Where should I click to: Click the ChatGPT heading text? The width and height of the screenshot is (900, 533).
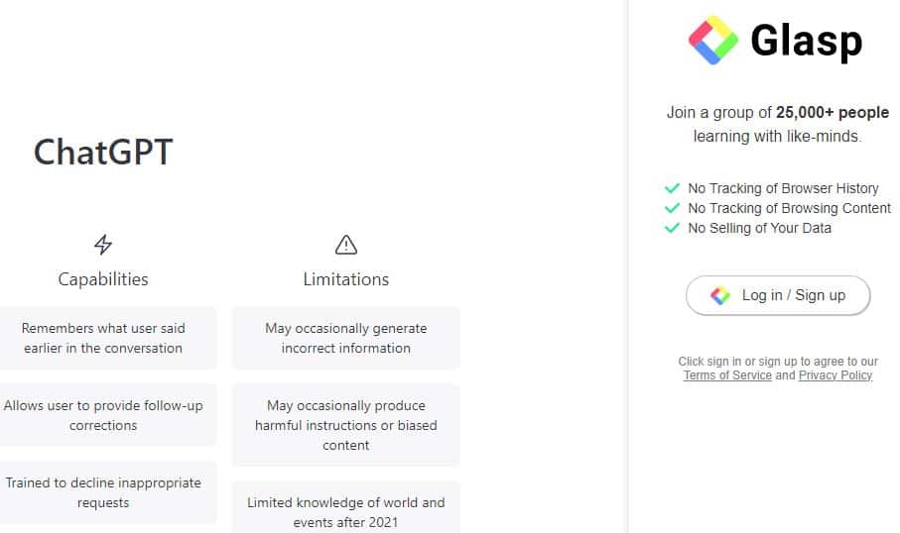[x=103, y=153]
